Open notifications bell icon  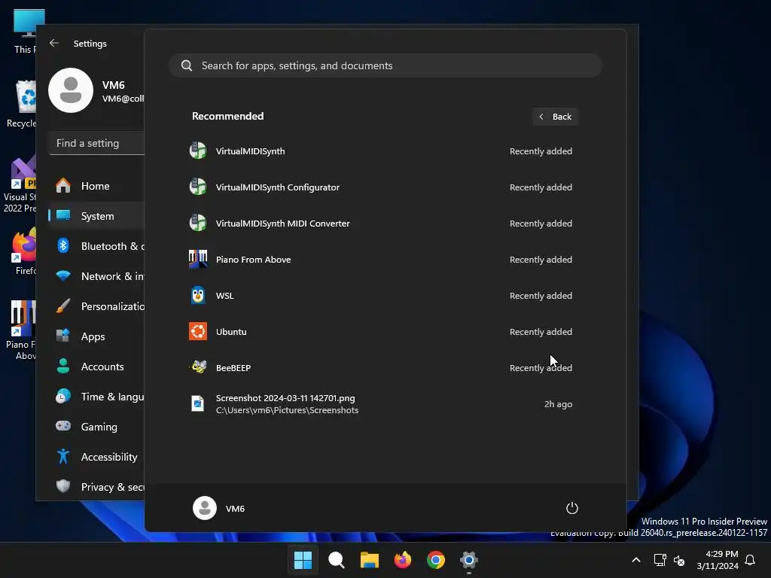point(751,560)
